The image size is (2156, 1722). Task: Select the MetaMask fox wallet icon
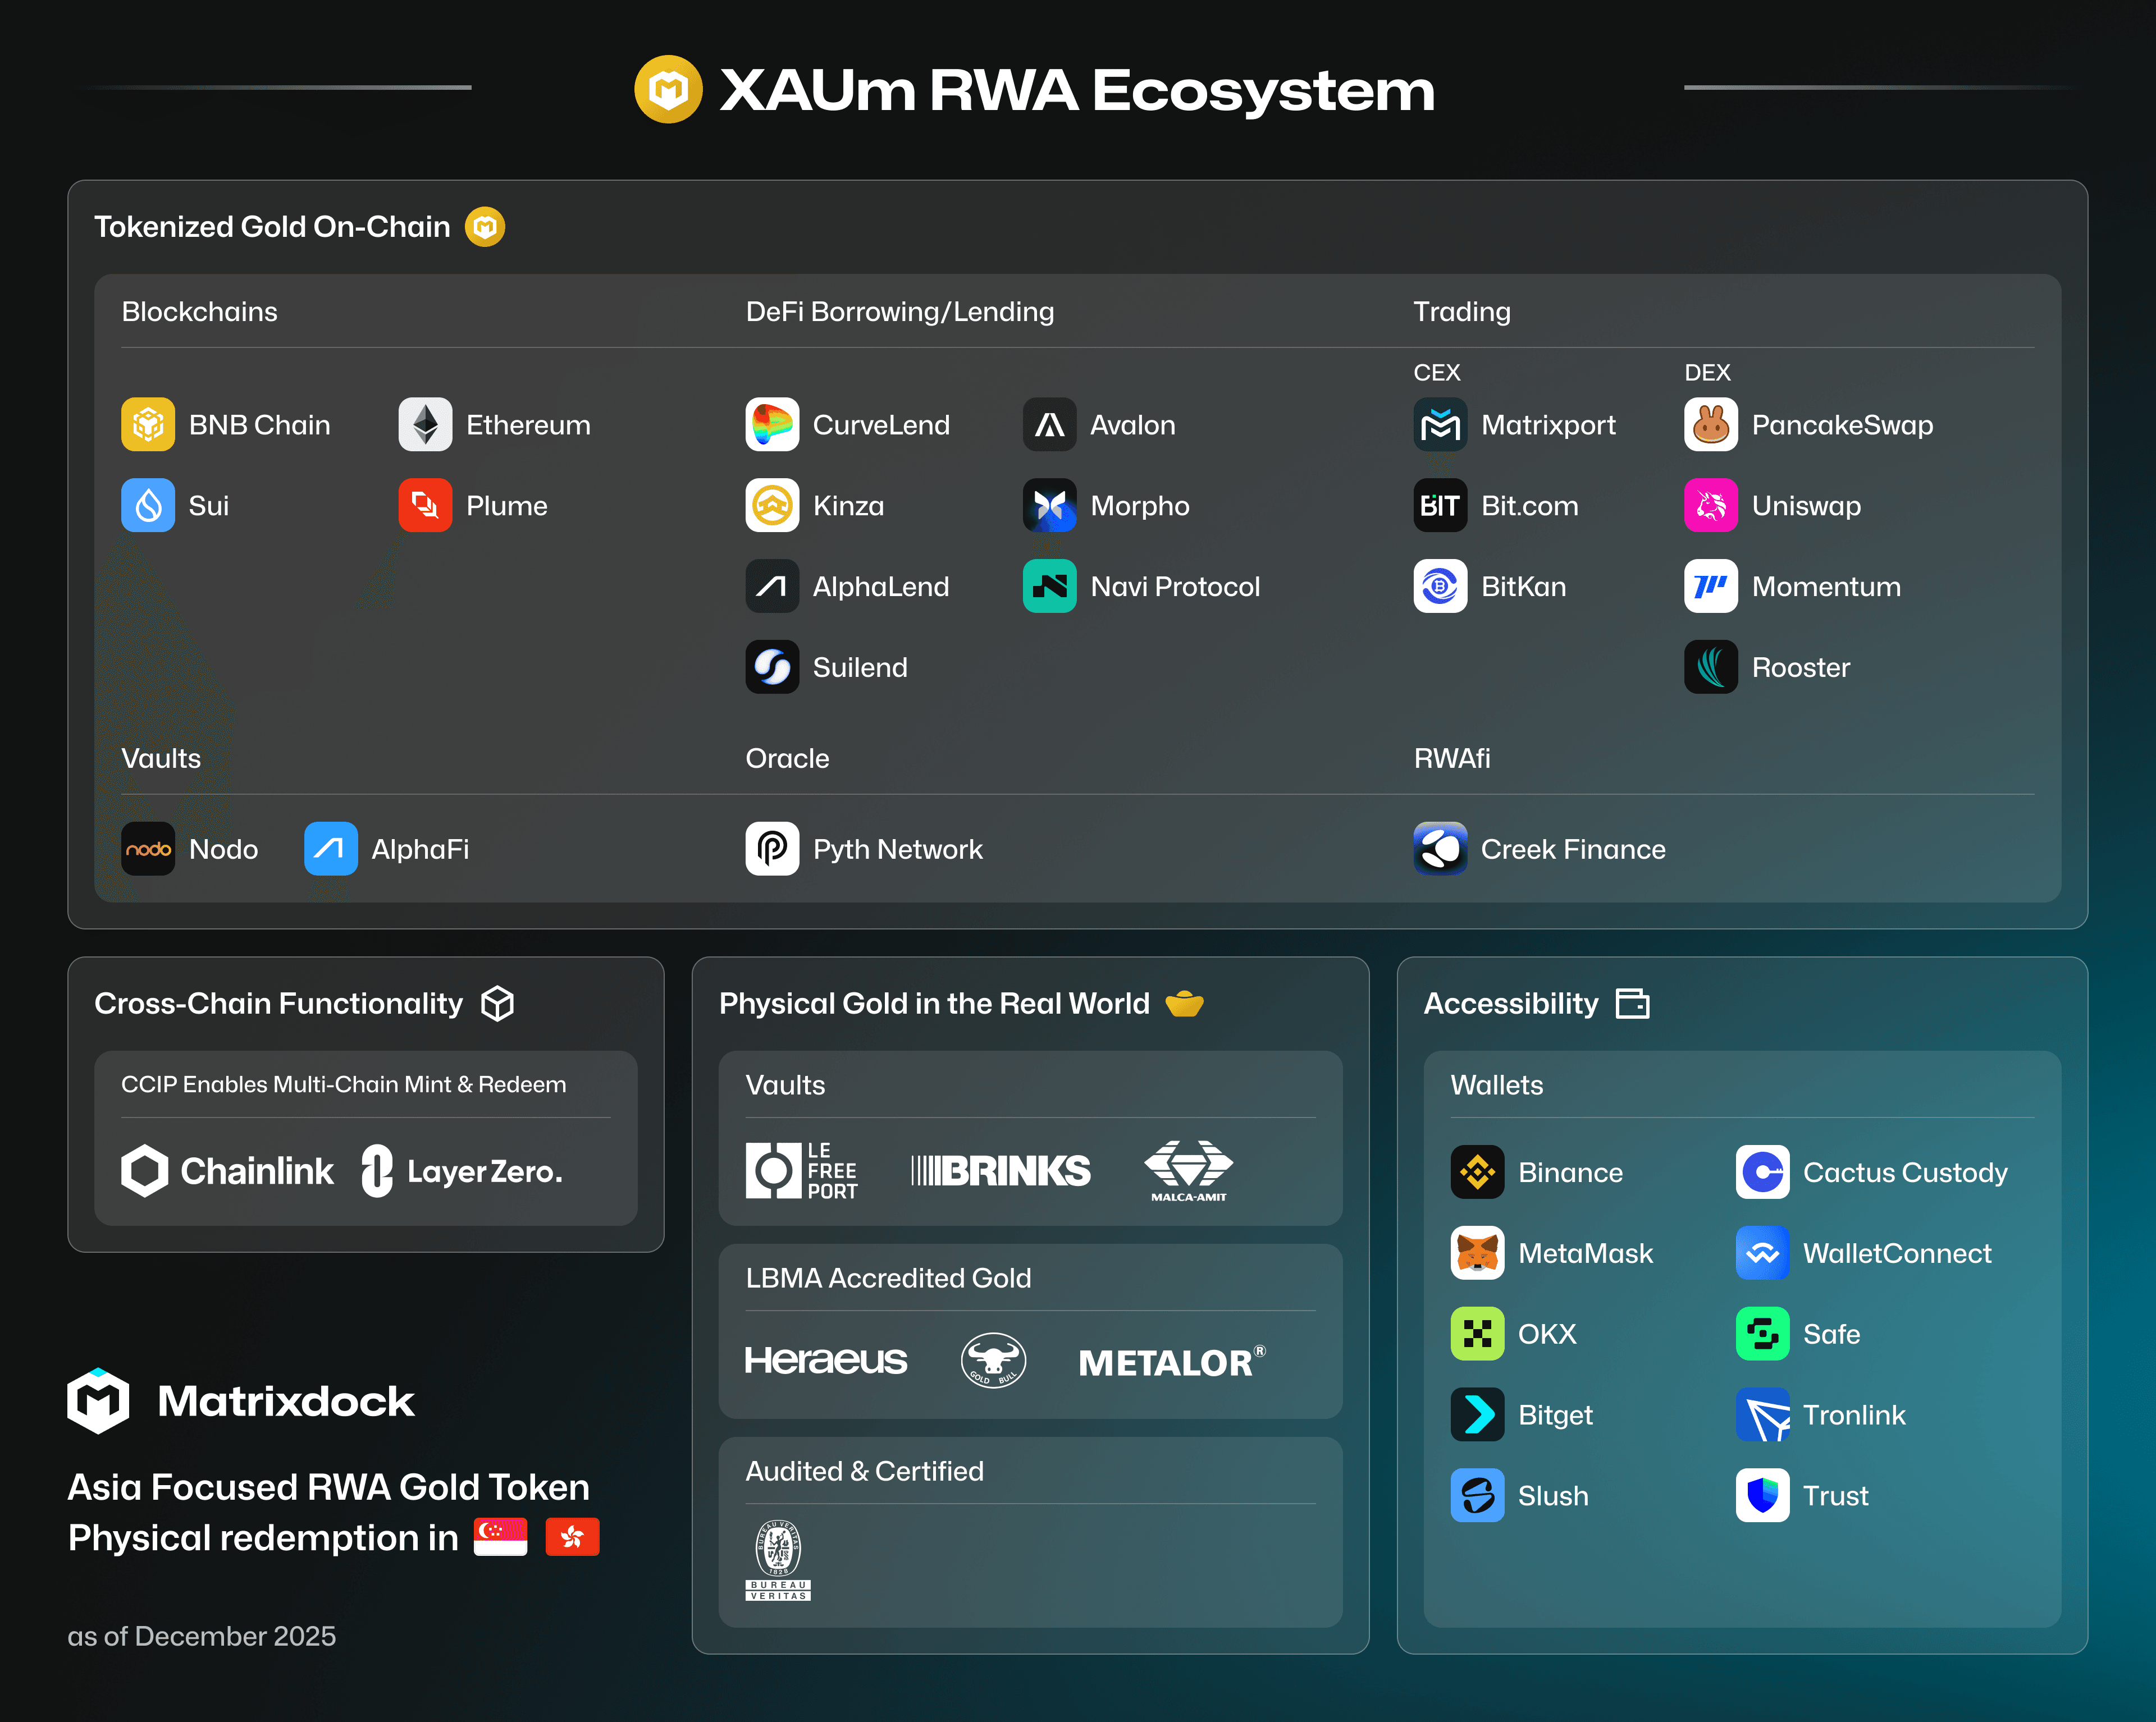[x=1477, y=1253]
